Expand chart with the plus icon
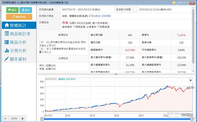Screen dimensions: 197x122 tap(190, 80)
